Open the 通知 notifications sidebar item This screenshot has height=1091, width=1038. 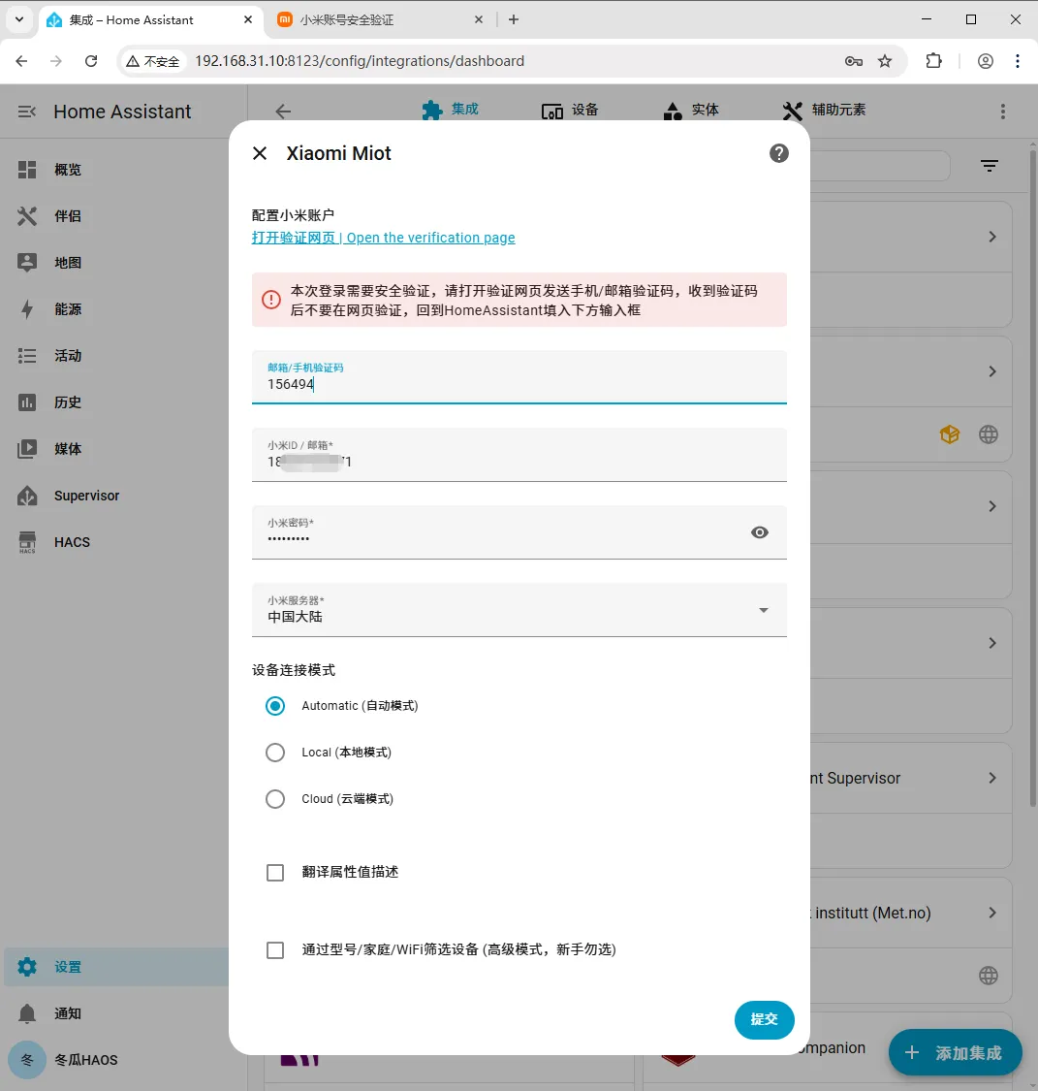[x=115, y=1013]
